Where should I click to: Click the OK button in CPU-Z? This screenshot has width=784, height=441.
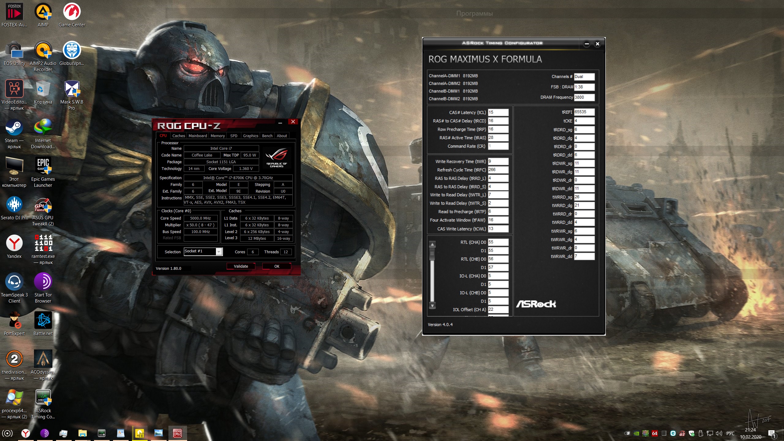tap(277, 266)
